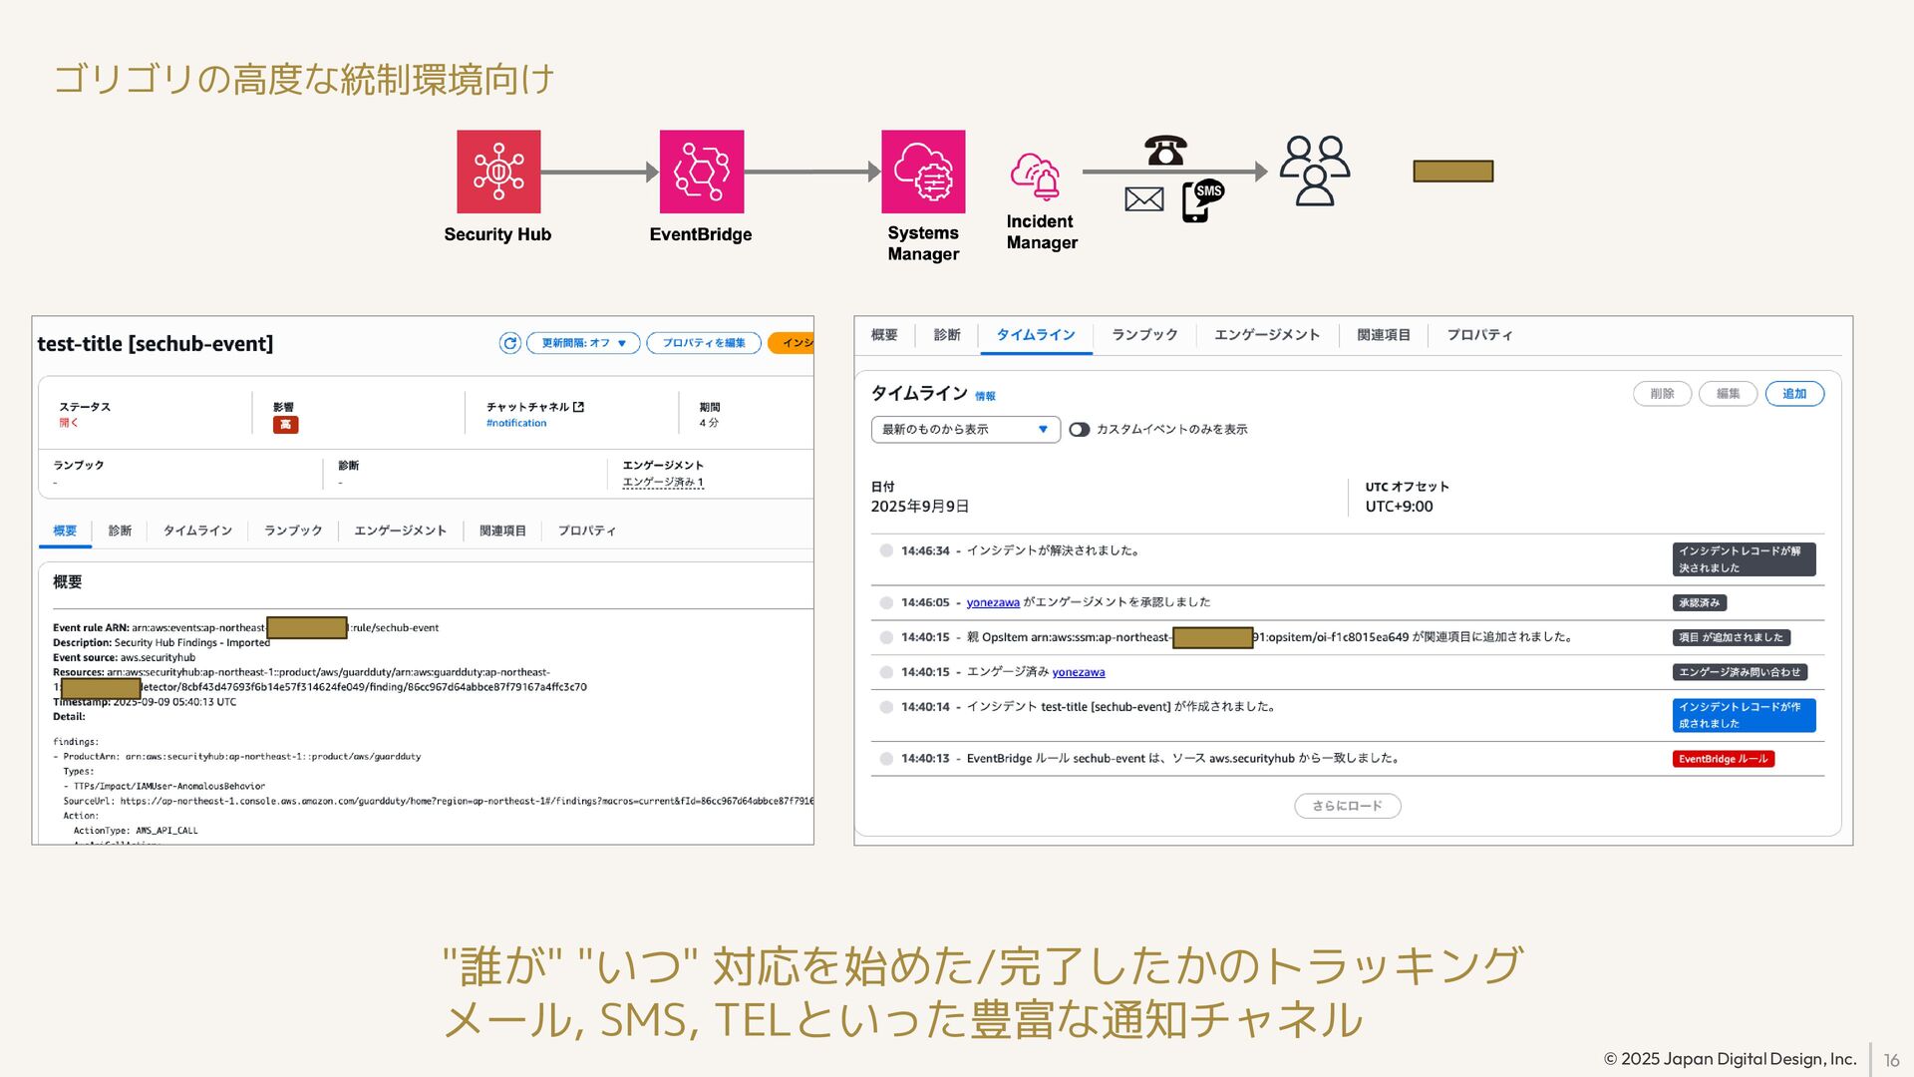Switch to the エンゲージメント tab in the left panel
Viewport: 1914px width, 1077px height.
[x=400, y=531]
